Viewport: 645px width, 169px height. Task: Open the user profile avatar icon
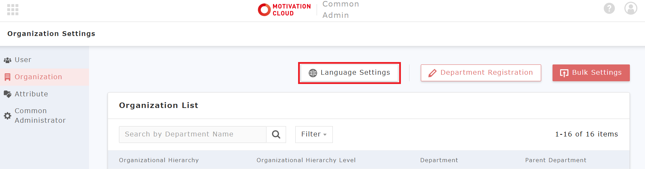tap(631, 8)
